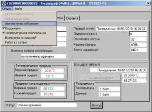
Task: Toggle the checked Коррекция option
Action: point(29,28)
